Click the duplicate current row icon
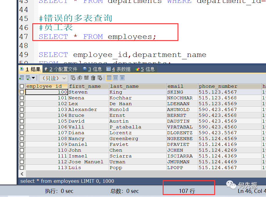The image size is (266, 197). tap(80, 78)
